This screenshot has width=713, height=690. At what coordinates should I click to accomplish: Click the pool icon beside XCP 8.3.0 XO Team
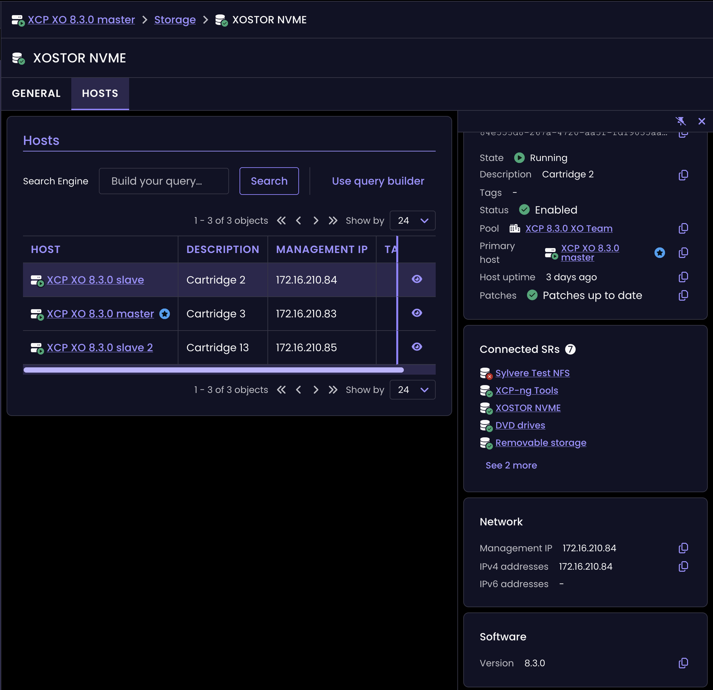click(x=515, y=228)
